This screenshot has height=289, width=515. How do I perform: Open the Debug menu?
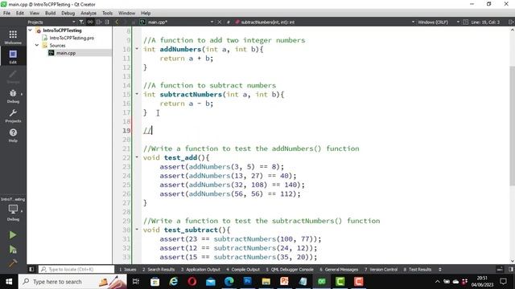coord(68,13)
